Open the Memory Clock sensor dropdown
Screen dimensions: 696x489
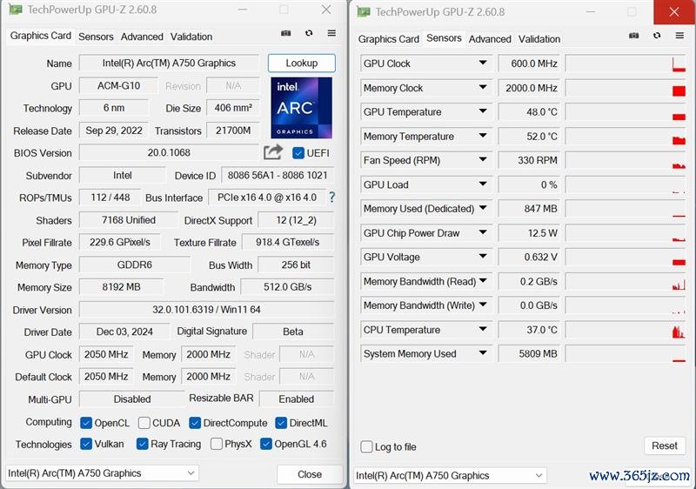[483, 87]
